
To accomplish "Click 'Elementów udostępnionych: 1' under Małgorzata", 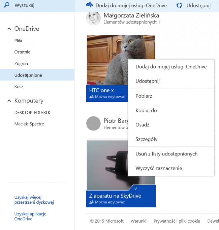I will pos(132,22).
